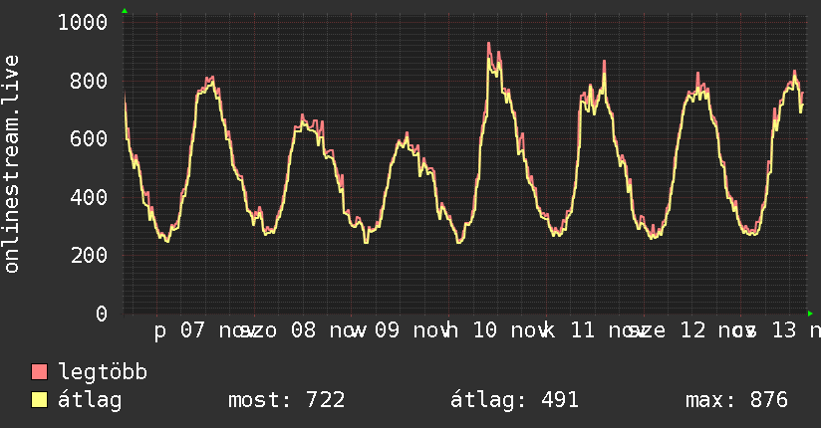Click the y-axis label 800

89,81
